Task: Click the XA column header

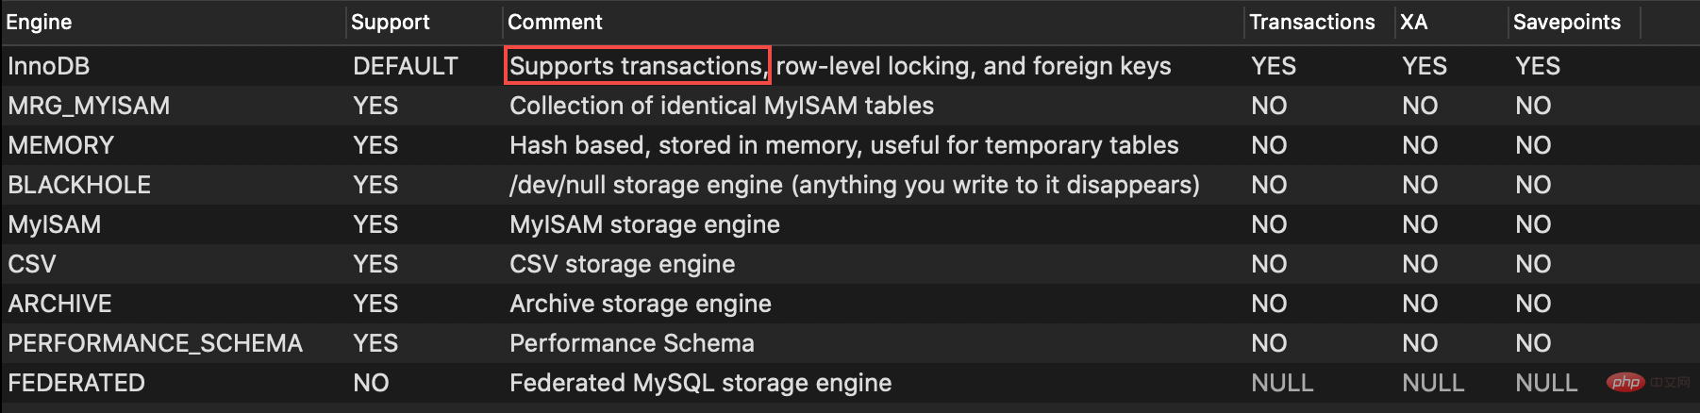Action: coord(1413,22)
